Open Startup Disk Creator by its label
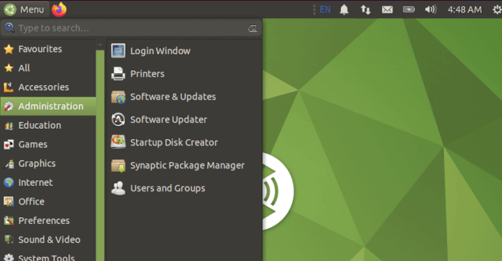The height and width of the screenshot is (261, 502). point(174,143)
